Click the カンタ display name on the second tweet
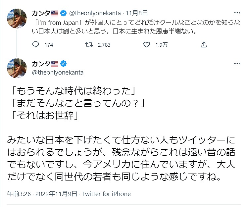The width and height of the screenshot is (247, 207). [x=41, y=64]
